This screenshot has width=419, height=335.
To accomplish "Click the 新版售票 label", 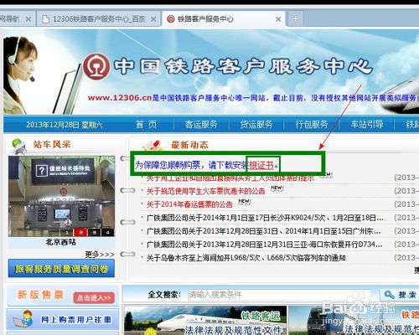I will coord(40,295).
